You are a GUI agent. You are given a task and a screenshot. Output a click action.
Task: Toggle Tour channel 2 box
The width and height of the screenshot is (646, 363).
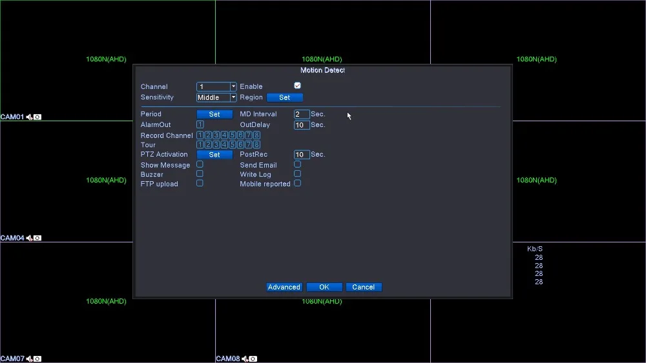coord(208,144)
